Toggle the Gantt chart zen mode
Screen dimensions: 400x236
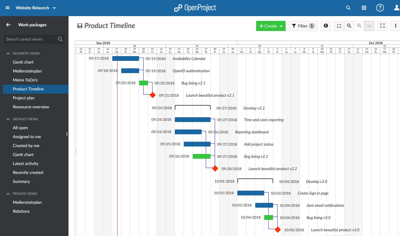pyautogui.click(x=382, y=26)
